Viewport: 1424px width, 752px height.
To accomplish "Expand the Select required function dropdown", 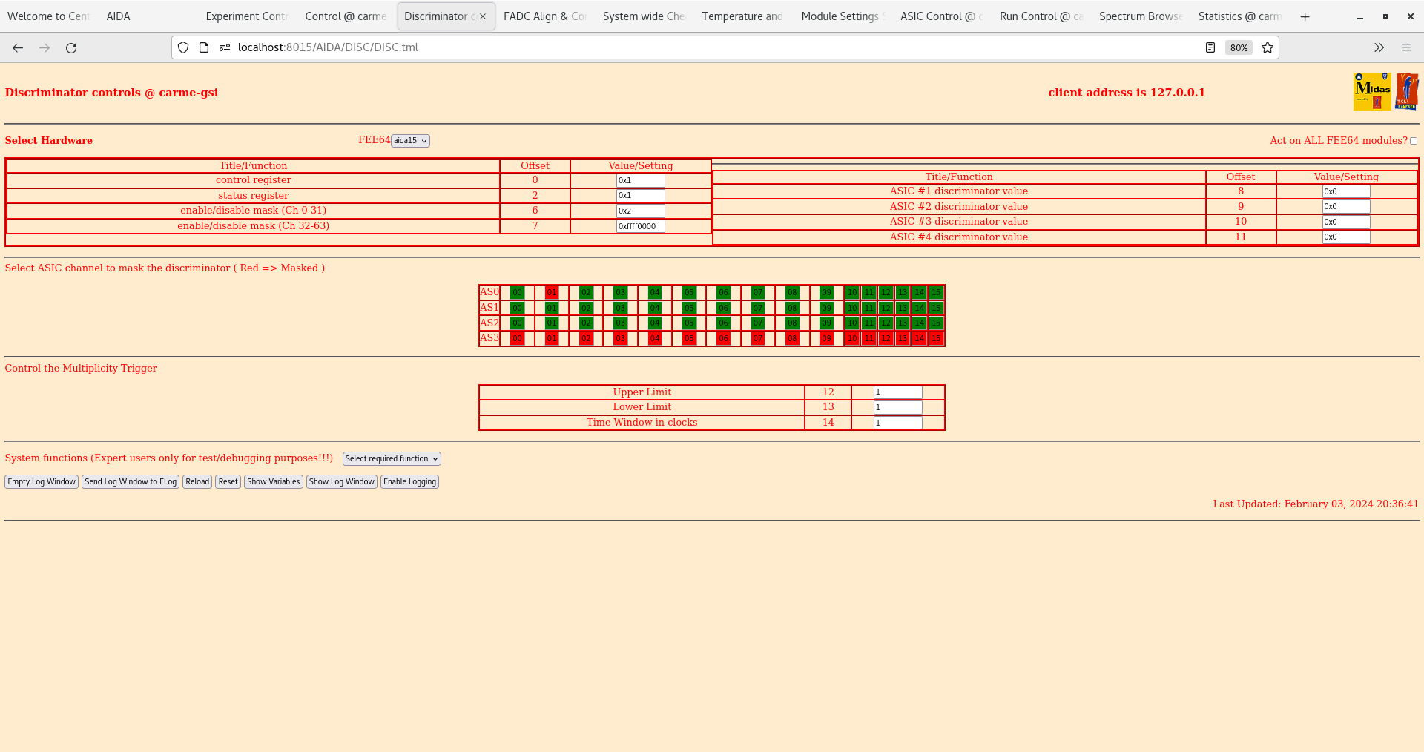I will 392,458.
